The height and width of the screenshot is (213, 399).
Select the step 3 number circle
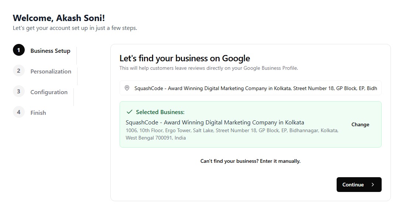(19, 91)
